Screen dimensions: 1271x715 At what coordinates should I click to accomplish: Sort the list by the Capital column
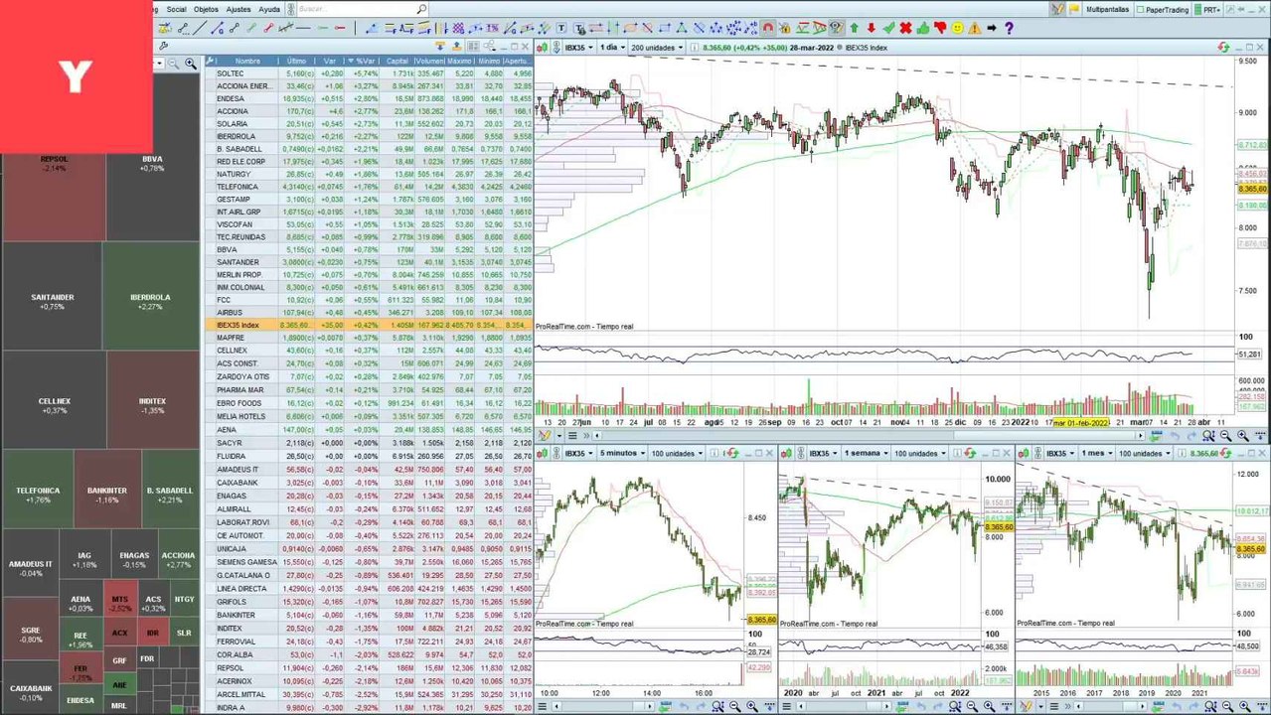(x=398, y=62)
